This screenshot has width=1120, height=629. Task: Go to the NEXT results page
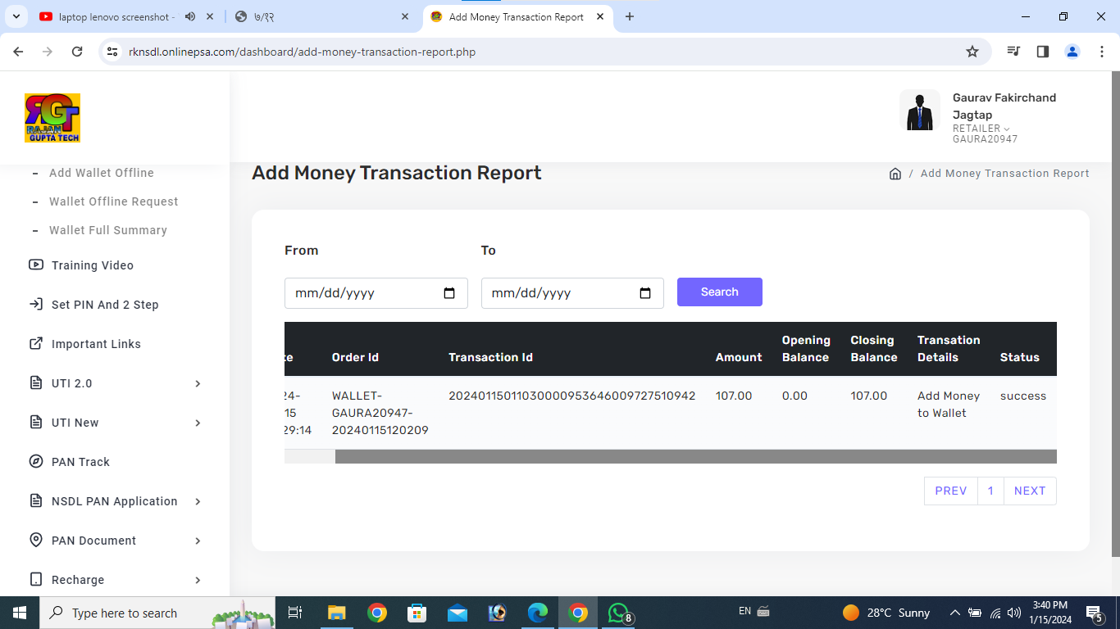[1030, 491]
